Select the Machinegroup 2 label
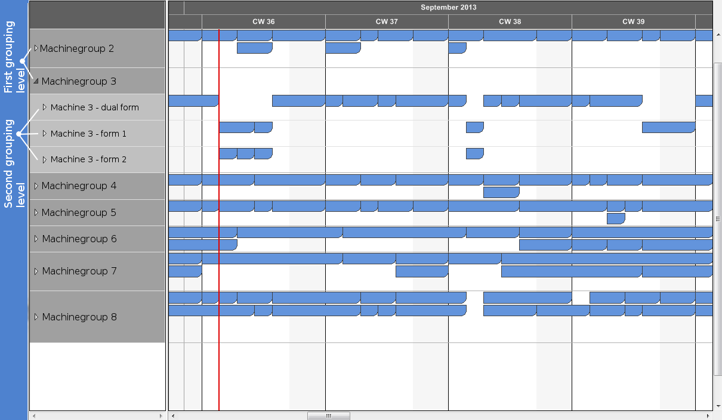 point(77,48)
